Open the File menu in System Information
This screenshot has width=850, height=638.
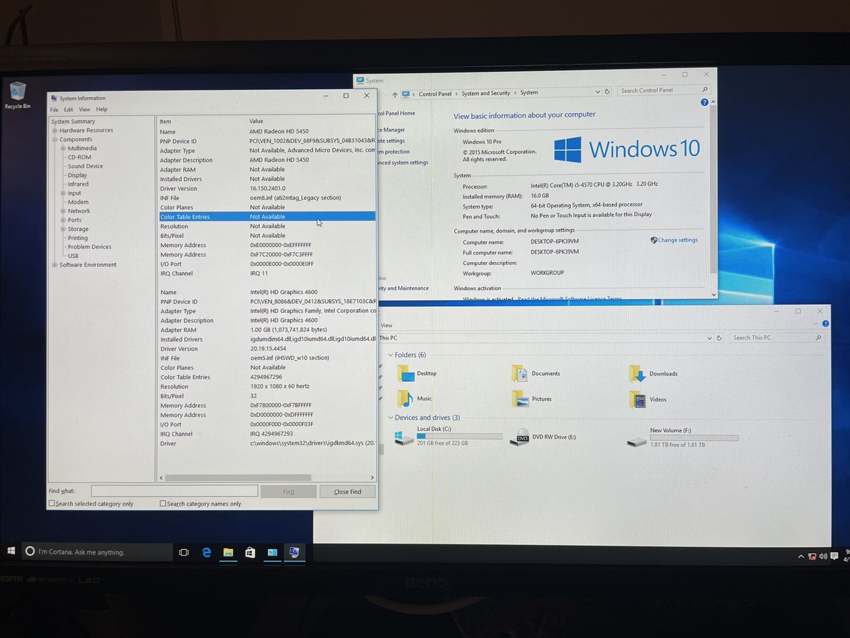coord(54,110)
